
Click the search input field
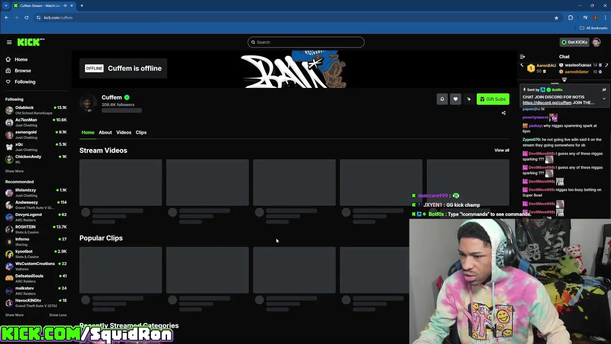click(306, 42)
